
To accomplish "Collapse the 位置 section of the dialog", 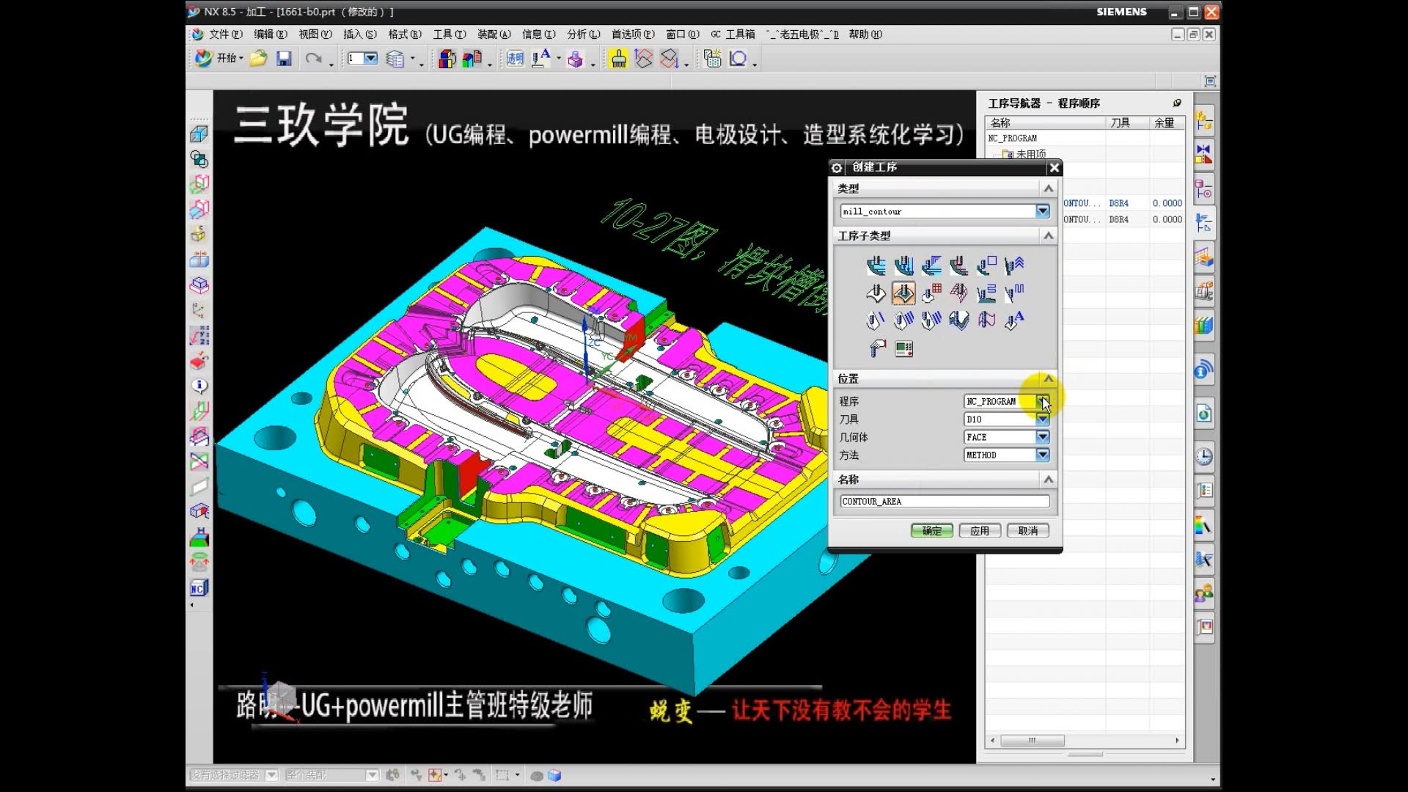I will click(1049, 378).
